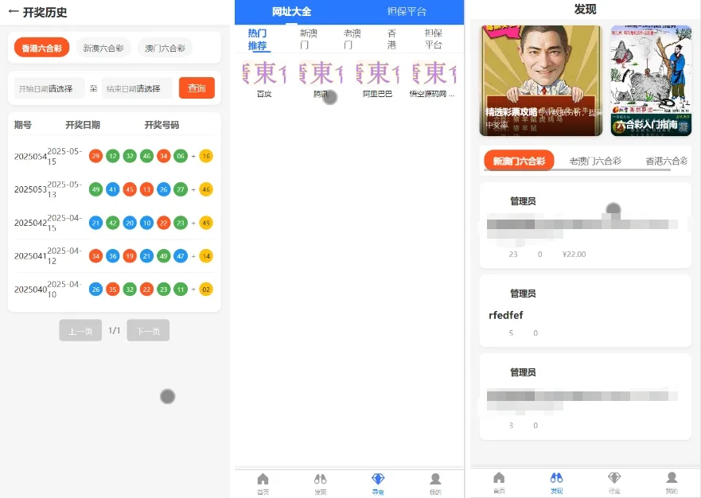Viewport: 701px width, 498px height.
Task: Select the 澳门六合彩 filter pill
Action: pos(165,48)
